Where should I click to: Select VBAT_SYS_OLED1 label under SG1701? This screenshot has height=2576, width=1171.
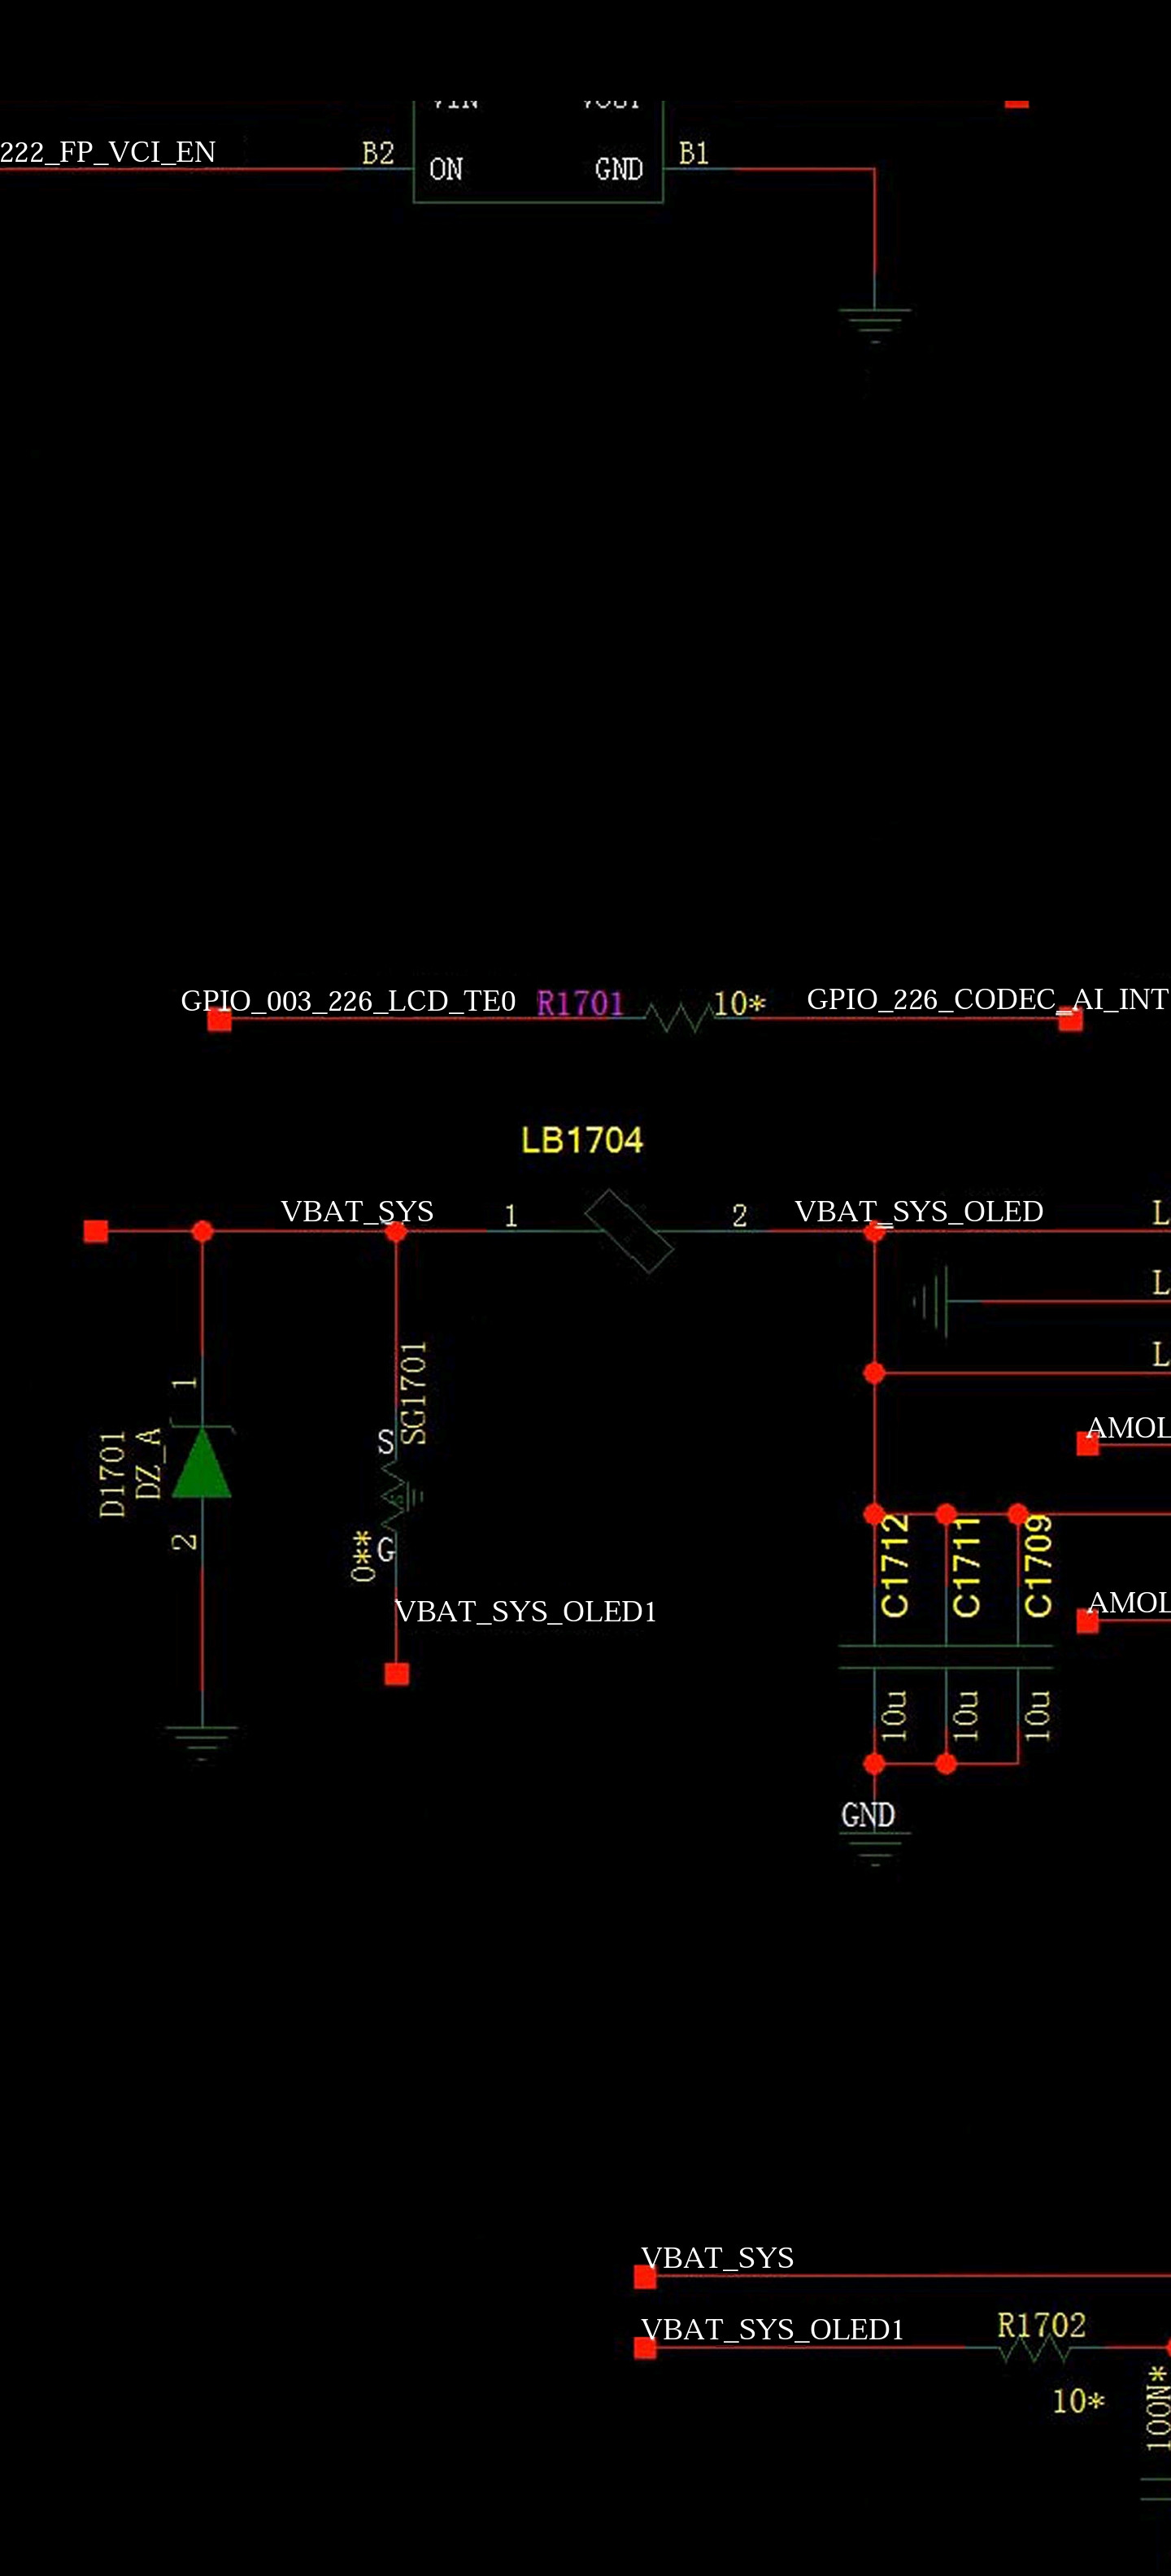coord(526,1612)
